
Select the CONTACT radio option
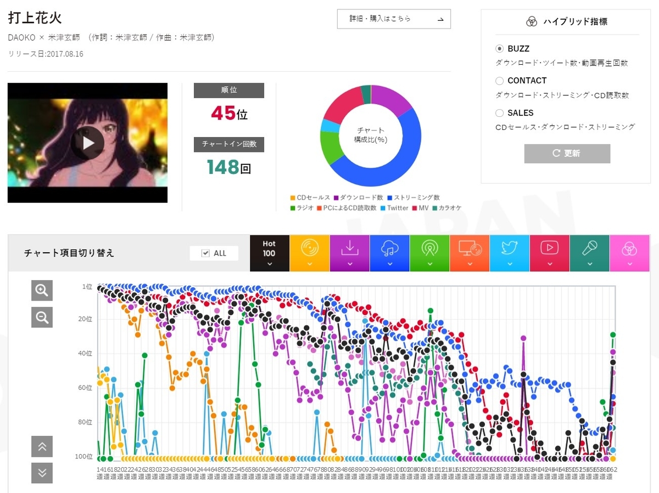(x=499, y=81)
